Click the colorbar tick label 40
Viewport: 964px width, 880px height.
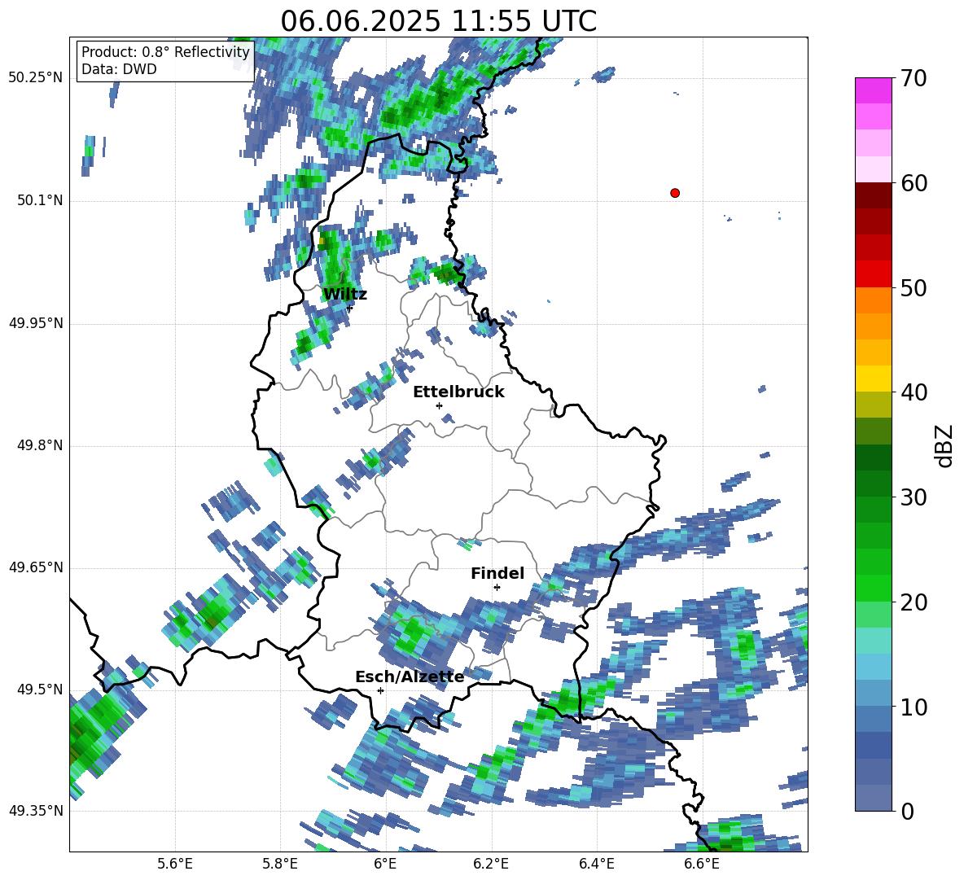(914, 392)
